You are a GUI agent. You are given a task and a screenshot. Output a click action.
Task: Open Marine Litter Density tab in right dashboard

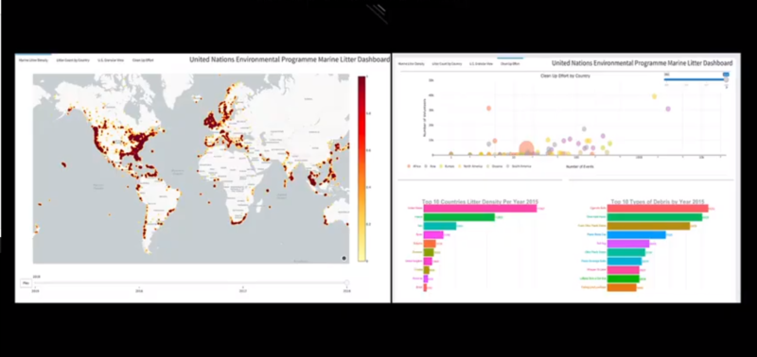coord(412,63)
